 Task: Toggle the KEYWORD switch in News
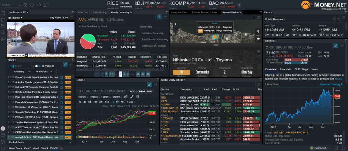(38, 66)
